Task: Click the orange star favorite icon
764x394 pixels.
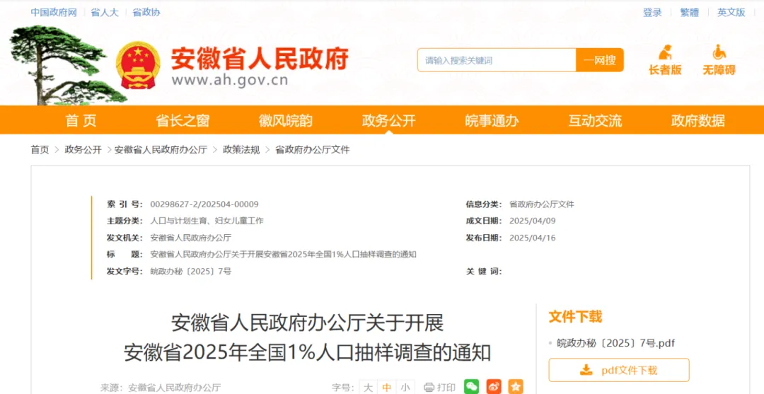Action: coord(516,387)
